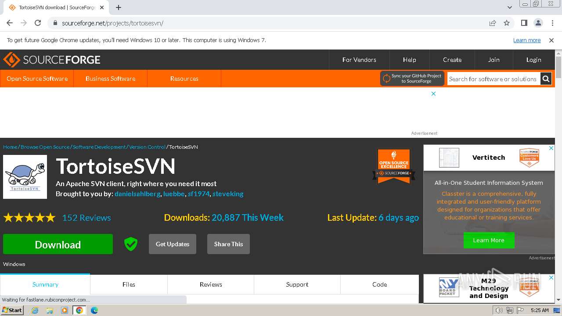Open the Help menu item
Screen dimensions: 562x316
click(x=409, y=60)
